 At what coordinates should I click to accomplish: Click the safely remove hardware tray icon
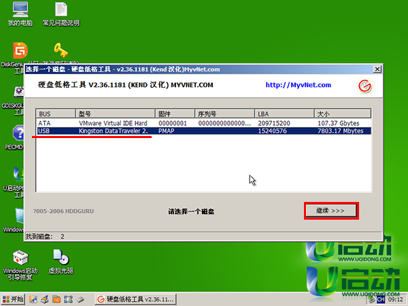click(x=372, y=300)
